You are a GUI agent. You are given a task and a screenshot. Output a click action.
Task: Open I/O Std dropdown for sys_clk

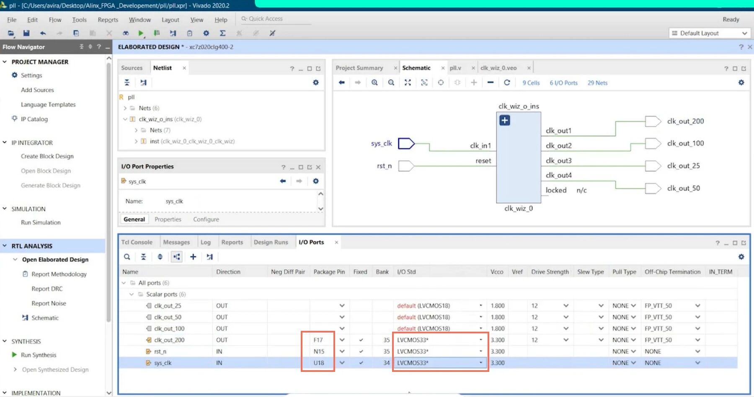point(481,363)
